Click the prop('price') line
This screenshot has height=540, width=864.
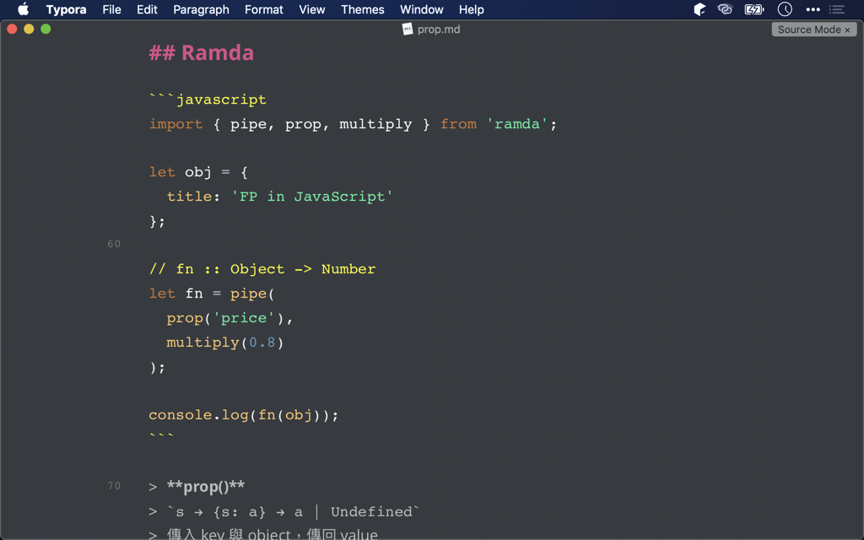point(229,318)
